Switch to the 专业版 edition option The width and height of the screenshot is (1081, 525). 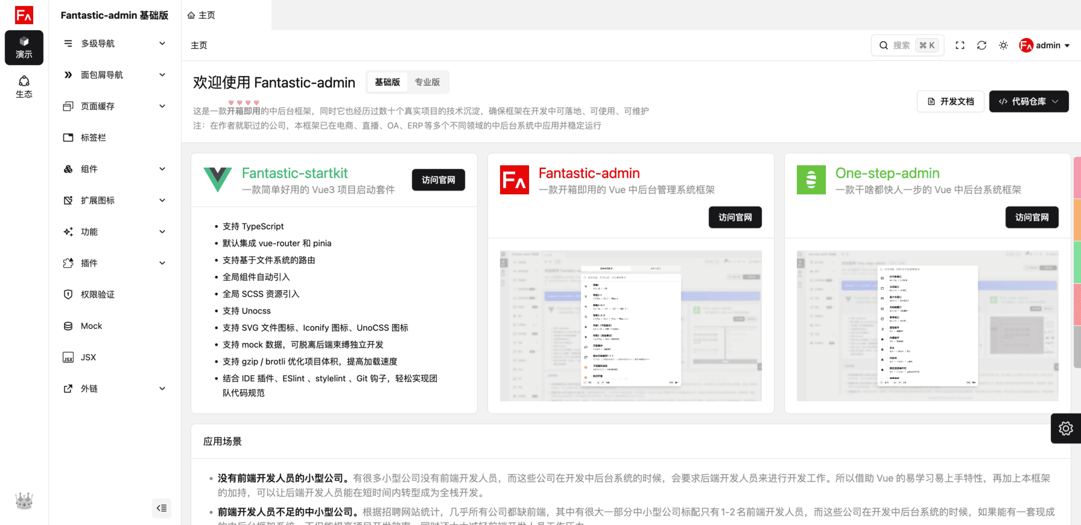427,82
